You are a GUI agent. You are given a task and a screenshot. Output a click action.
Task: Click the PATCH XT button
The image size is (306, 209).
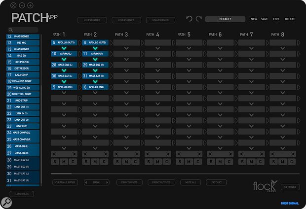point(216,182)
